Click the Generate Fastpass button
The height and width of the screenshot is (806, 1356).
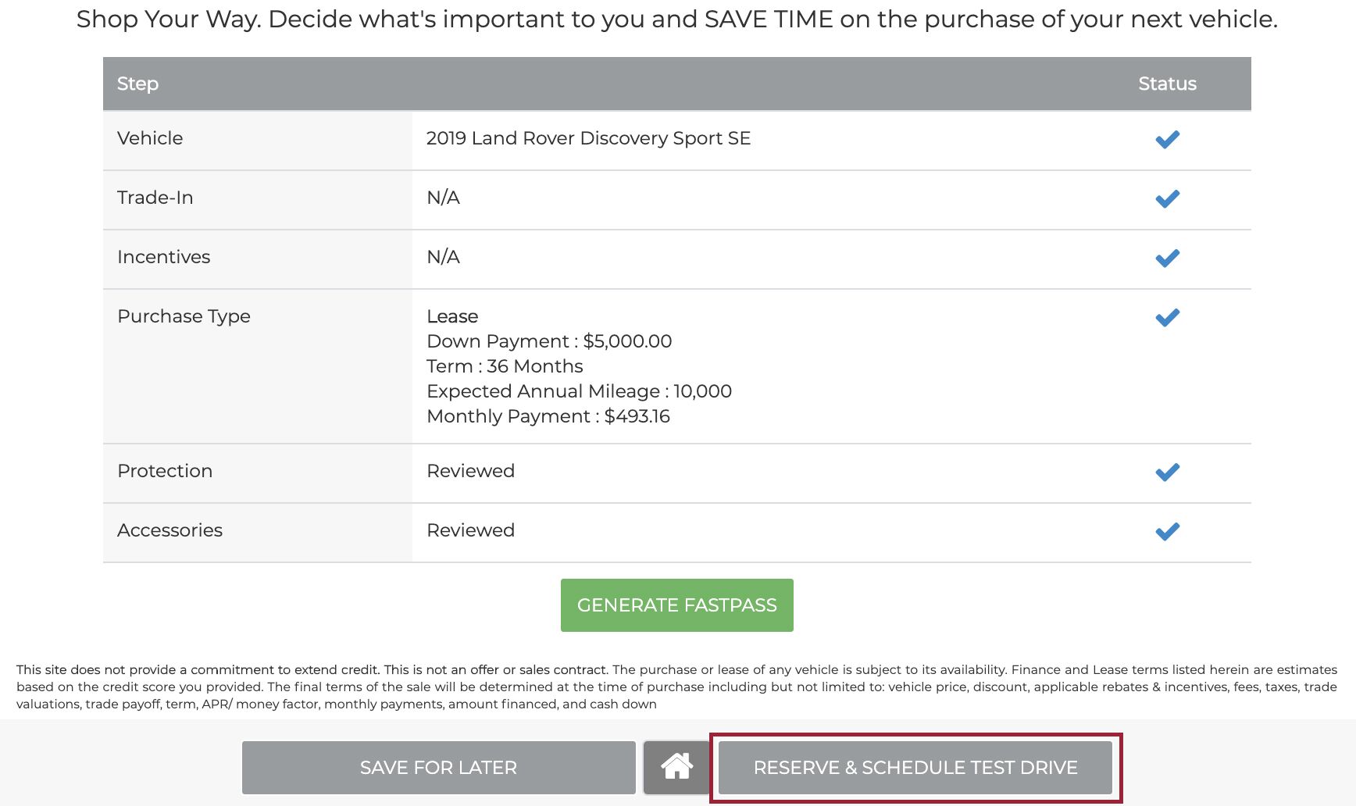pos(676,605)
